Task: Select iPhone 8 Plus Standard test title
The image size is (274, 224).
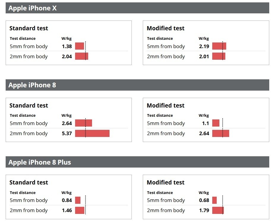Action: pyautogui.click(x=28, y=182)
